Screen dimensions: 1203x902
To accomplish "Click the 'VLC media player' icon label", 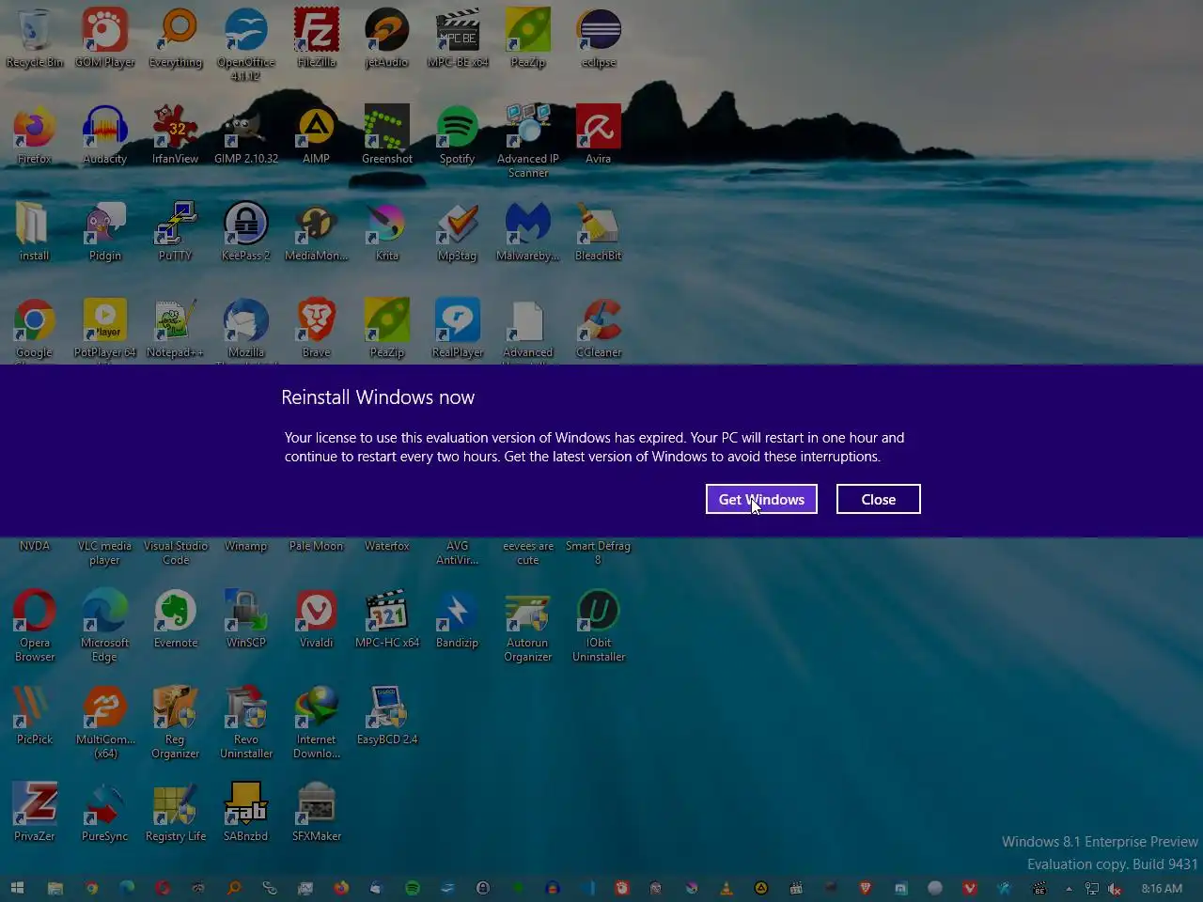I will pos(105,552).
